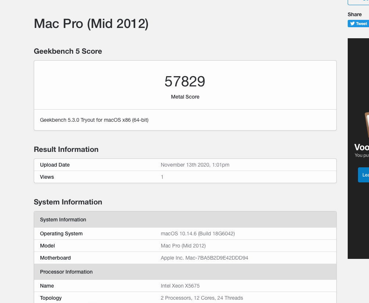Click the Operating System label
369x303 pixels.
click(x=61, y=234)
